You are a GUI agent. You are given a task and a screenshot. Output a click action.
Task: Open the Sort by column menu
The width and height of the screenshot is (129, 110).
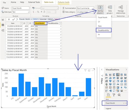100,10
